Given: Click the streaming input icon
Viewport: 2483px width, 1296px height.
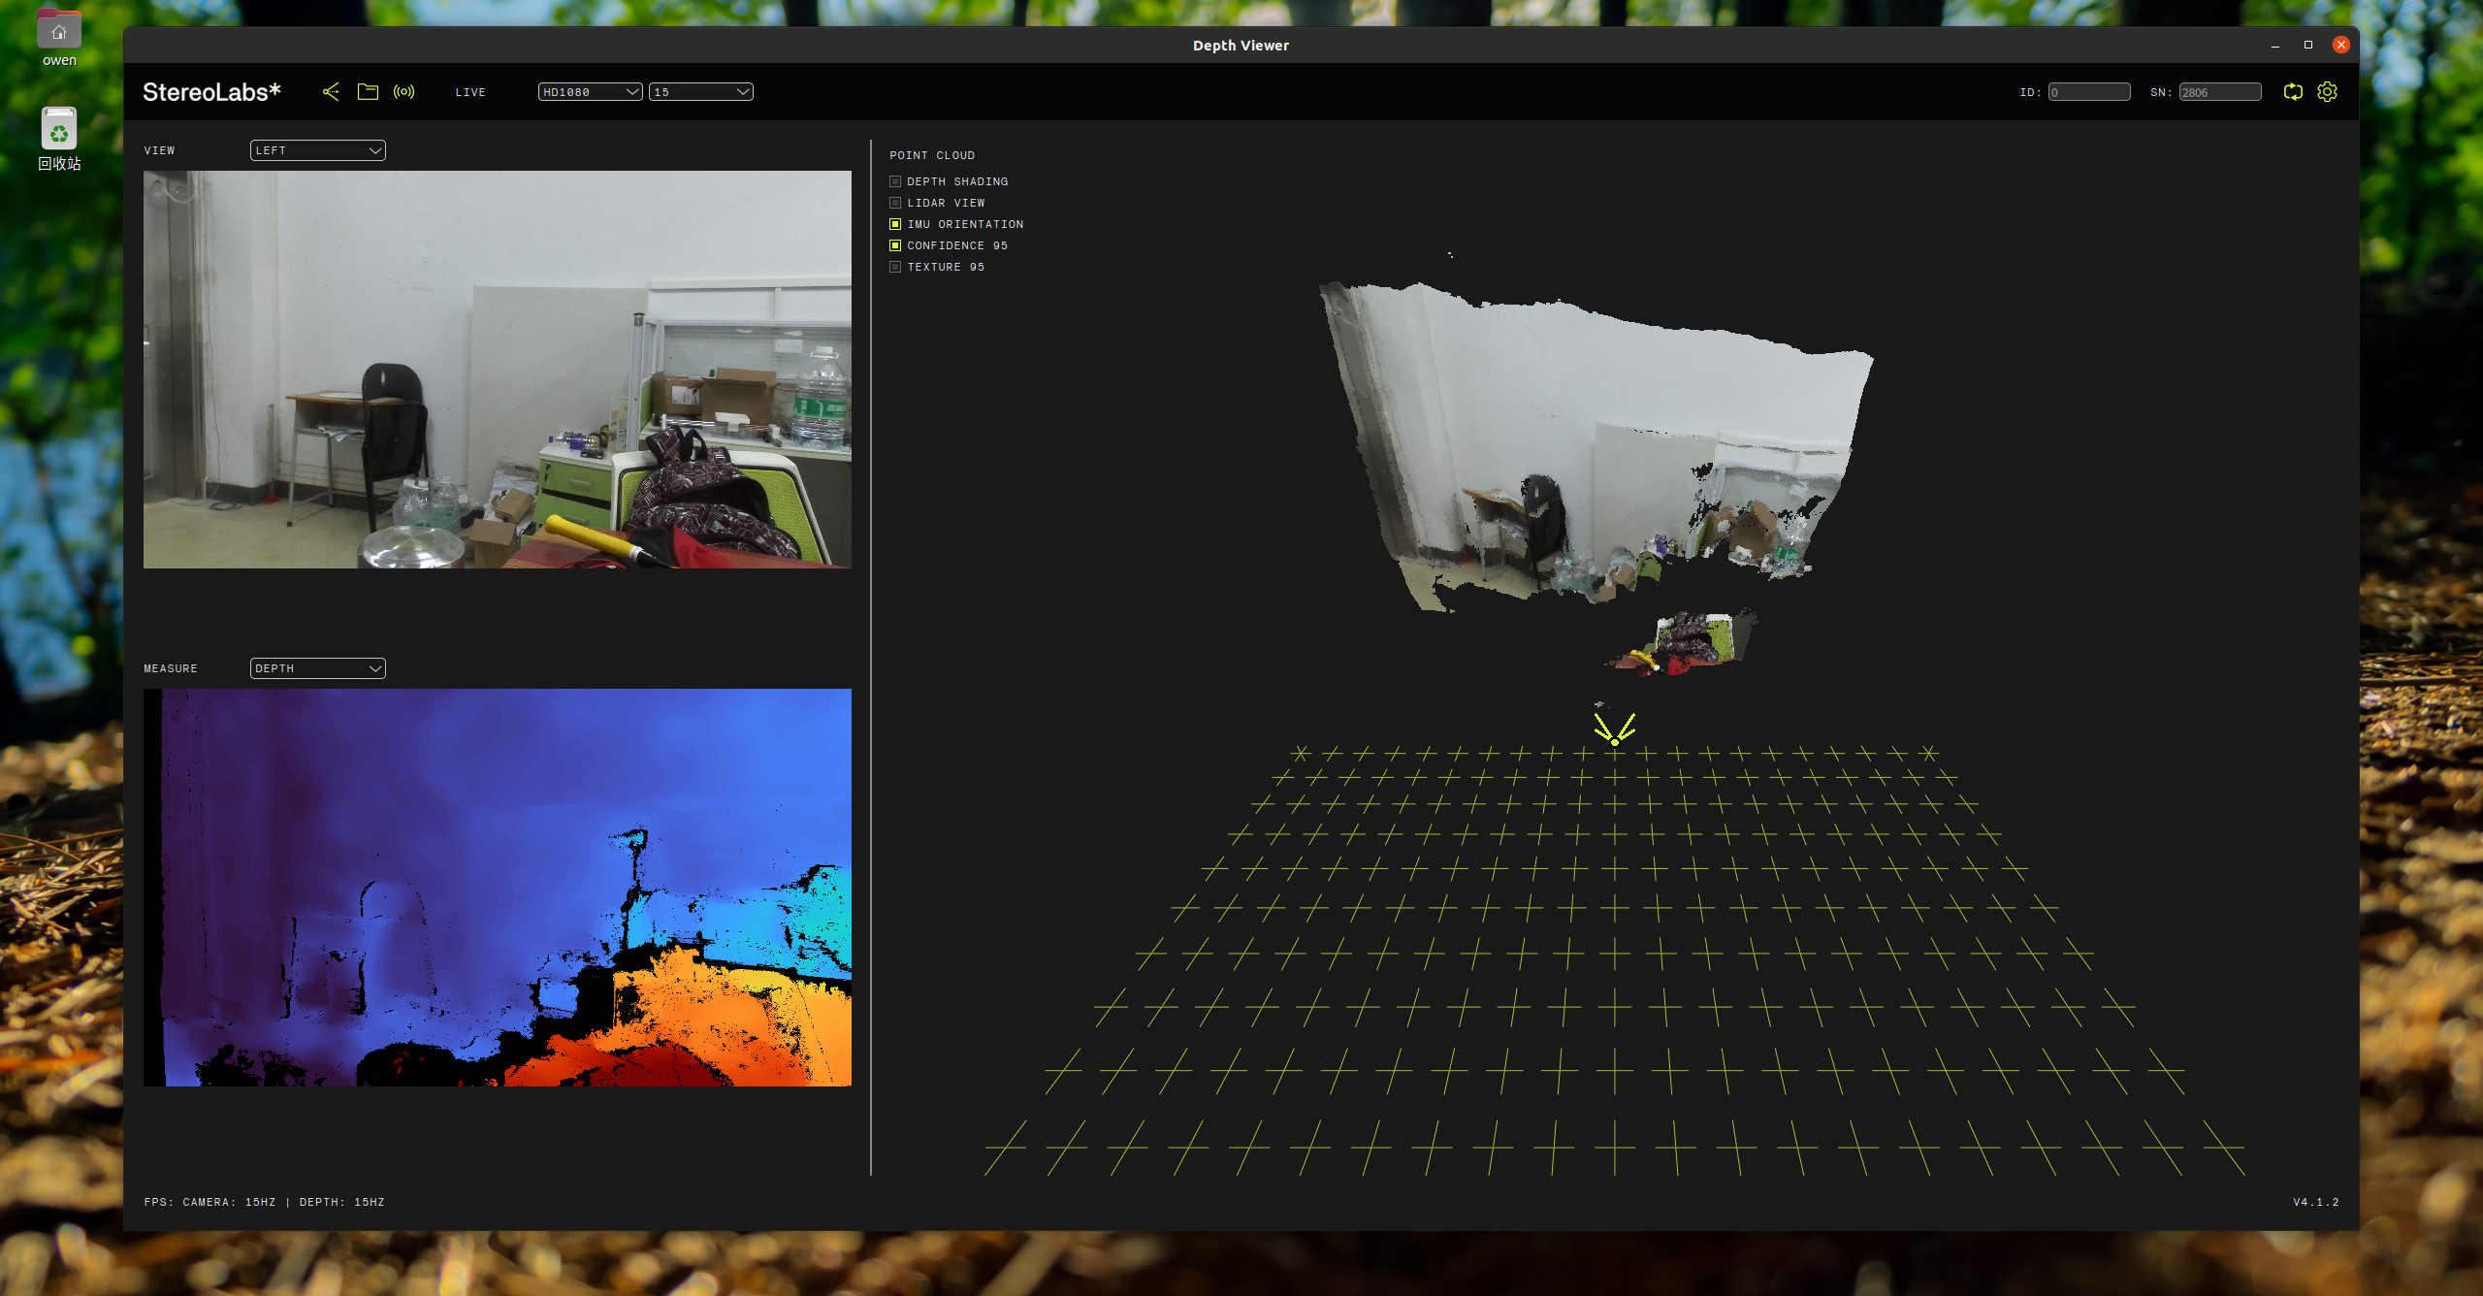Looking at the screenshot, I should click(x=403, y=92).
